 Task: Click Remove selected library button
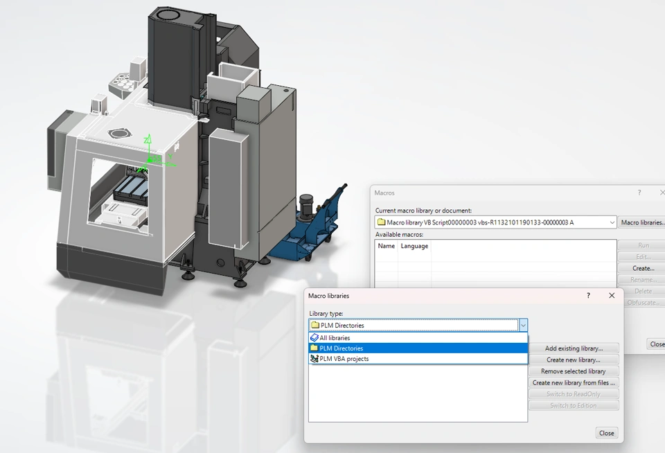click(574, 371)
